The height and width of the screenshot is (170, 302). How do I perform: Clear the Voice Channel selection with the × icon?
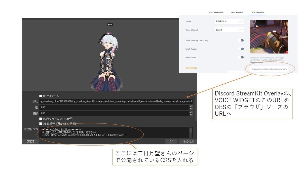click(240, 30)
